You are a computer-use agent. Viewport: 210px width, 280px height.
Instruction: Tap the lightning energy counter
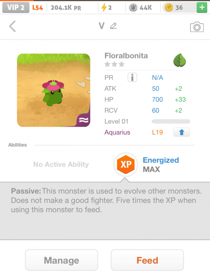[106, 7]
